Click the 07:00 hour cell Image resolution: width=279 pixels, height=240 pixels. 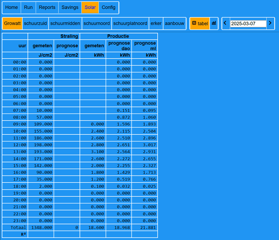15,110
